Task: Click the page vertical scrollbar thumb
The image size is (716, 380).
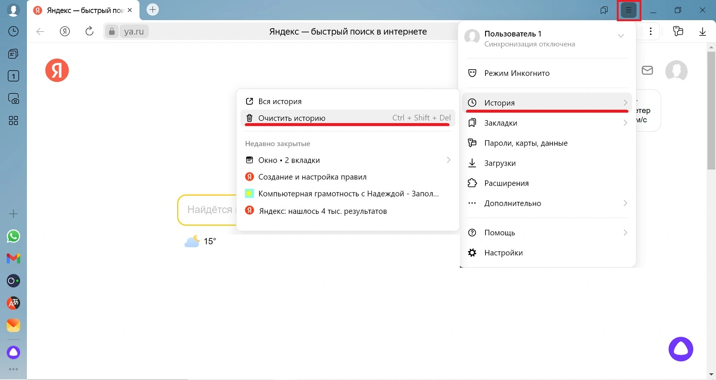Action: point(712,110)
